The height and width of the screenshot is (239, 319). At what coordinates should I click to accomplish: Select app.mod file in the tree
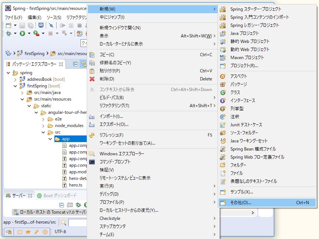click(x=77, y=172)
